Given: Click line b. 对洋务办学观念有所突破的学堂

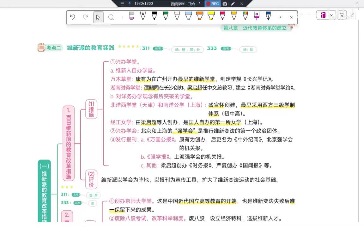Looking at the screenshot, I should (x=152, y=96).
